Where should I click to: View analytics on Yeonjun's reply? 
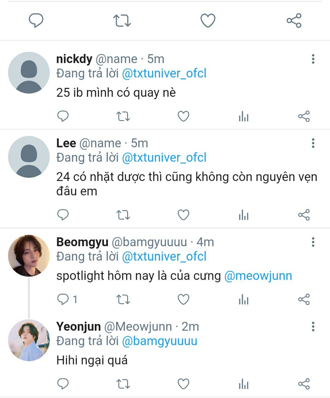(x=244, y=384)
